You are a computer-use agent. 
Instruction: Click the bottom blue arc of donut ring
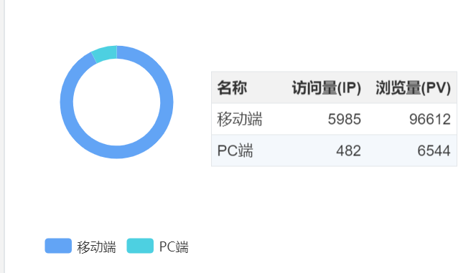tap(116, 152)
